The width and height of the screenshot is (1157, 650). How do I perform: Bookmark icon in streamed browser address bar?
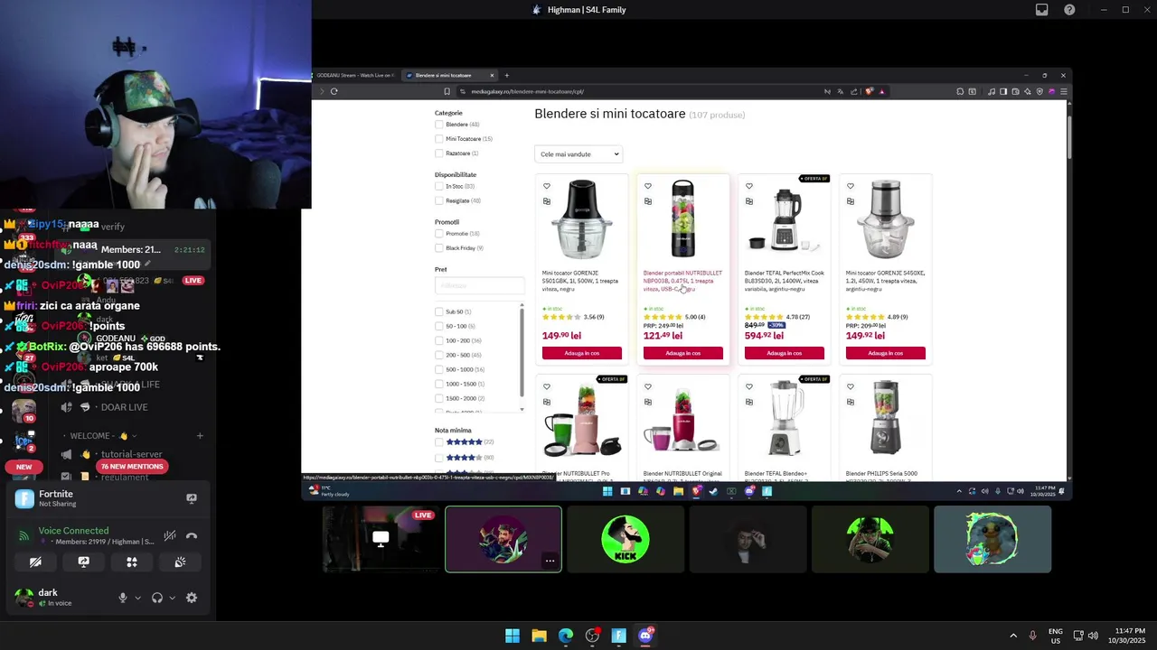click(447, 91)
